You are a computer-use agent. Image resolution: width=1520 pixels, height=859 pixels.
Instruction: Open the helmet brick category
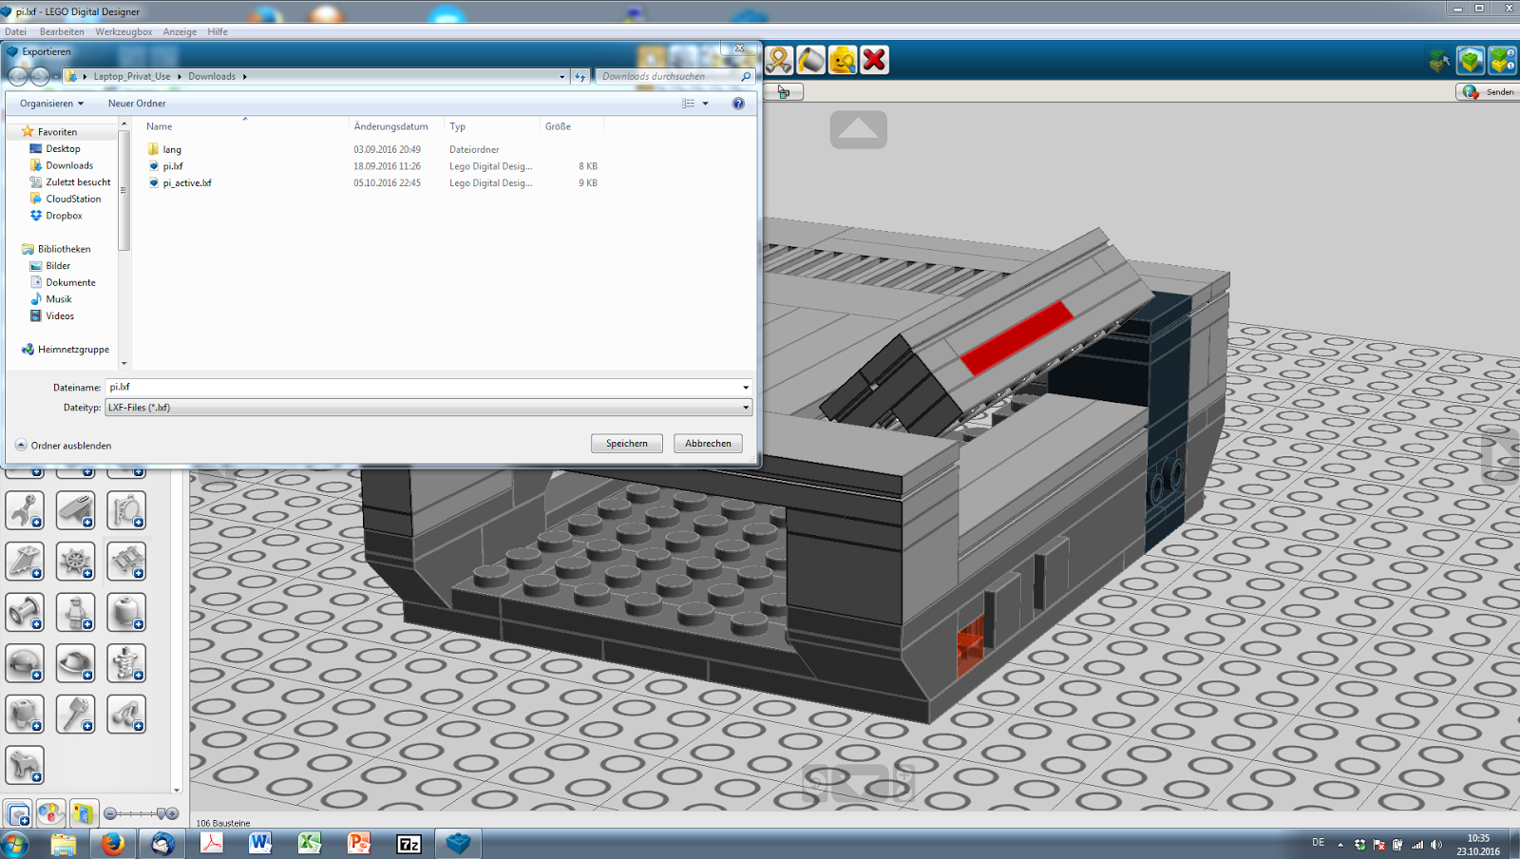[25, 663]
